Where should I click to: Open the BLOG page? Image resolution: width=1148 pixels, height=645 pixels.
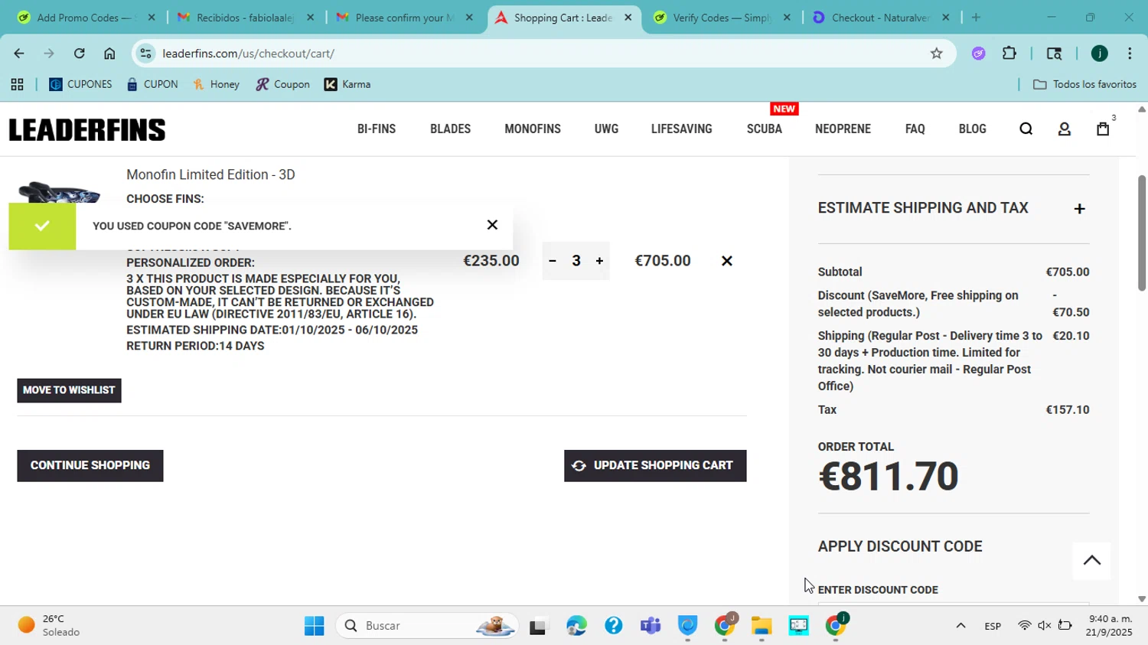973,129
